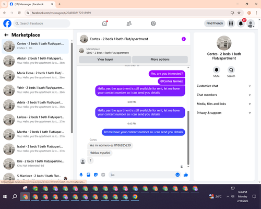
Task: Open Chrome three-dot menu
Action: (x=256, y=13)
